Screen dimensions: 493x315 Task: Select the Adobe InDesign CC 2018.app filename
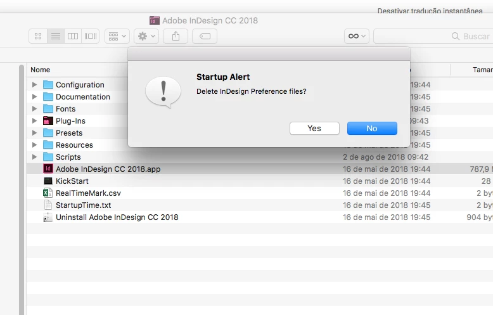[x=108, y=169]
